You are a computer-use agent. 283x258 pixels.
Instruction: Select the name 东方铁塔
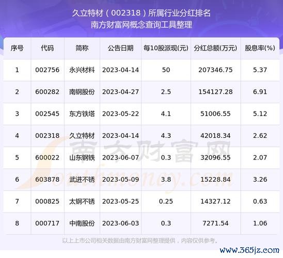[x=82, y=114]
